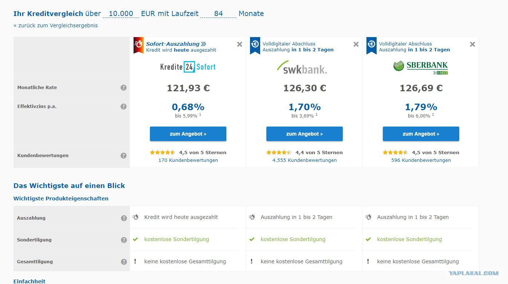This screenshot has width=508, height=284.
Task: Remove swkbank offer from comparison
Action: click(356, 44)
